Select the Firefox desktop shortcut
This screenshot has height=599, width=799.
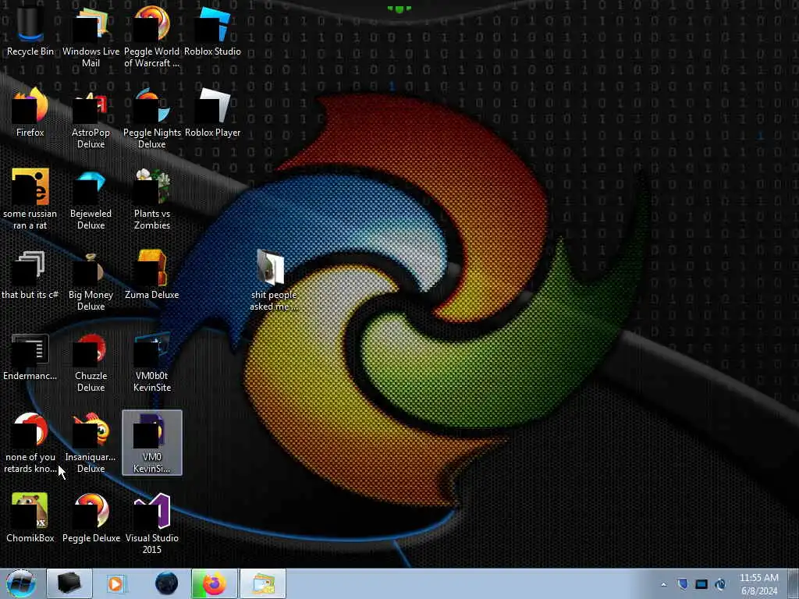click(30, 112)
